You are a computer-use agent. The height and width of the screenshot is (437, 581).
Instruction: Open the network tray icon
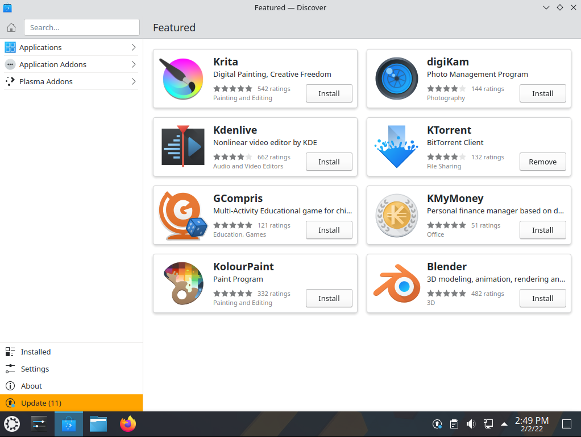[x=488, y=424]
